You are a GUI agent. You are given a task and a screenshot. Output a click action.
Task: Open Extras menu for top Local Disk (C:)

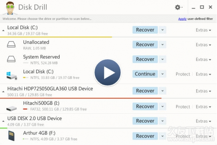[x=203, y=30]
